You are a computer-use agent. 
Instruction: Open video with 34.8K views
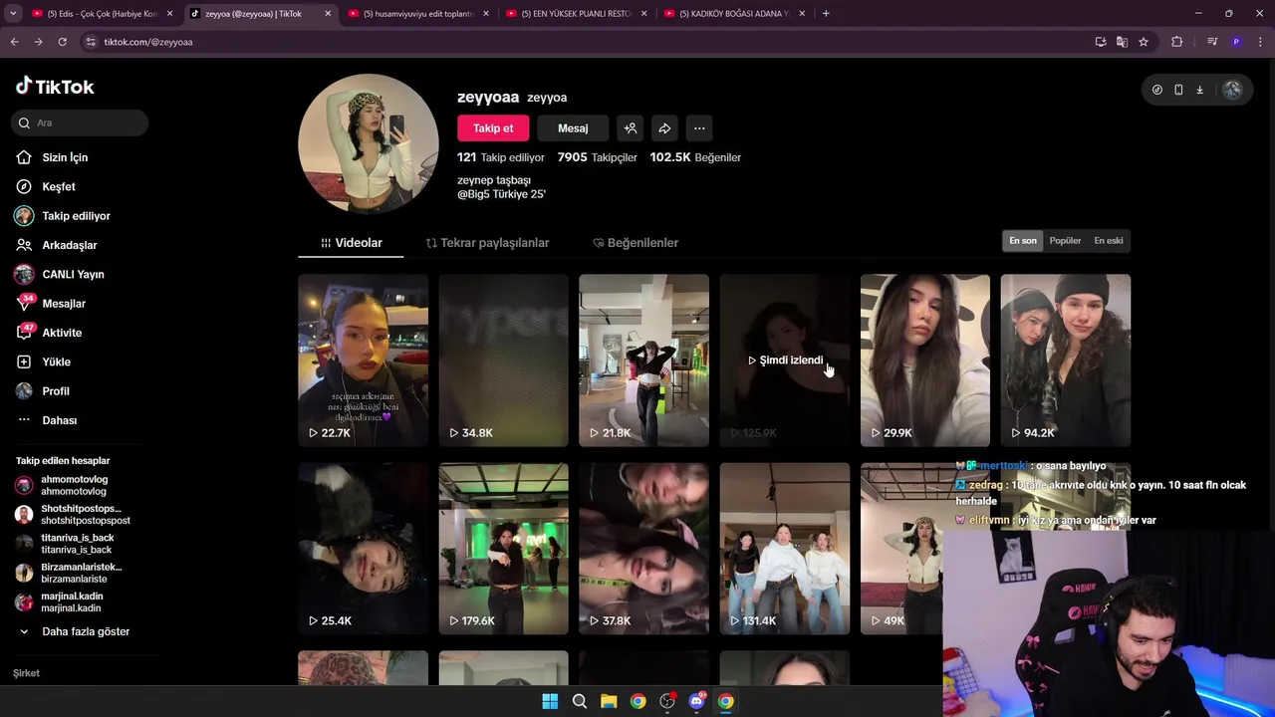504,360
